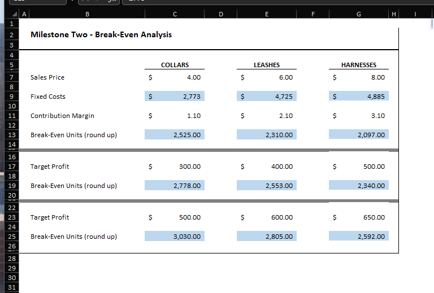Click Break-Even Units label in row 19
The height and width of the screenshot is (293, 434).
(73, 186)
